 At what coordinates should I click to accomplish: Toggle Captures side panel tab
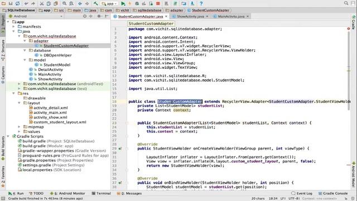(x=3, y=75)
